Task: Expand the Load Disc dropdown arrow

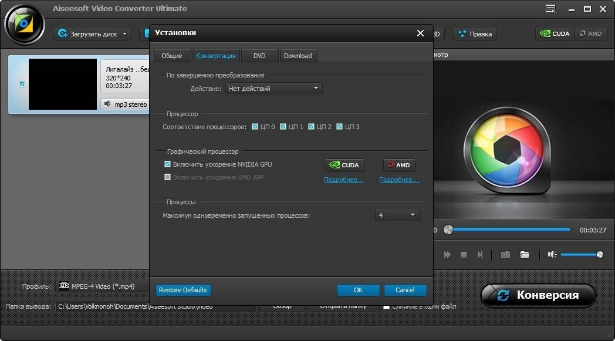Action: point(125,33)
